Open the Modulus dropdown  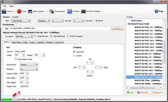[x=29, y=69]
